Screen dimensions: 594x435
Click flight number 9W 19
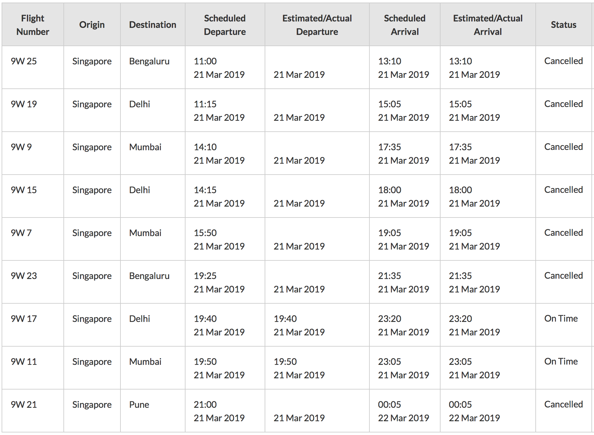pyautogui.click(x=24, y=104)
